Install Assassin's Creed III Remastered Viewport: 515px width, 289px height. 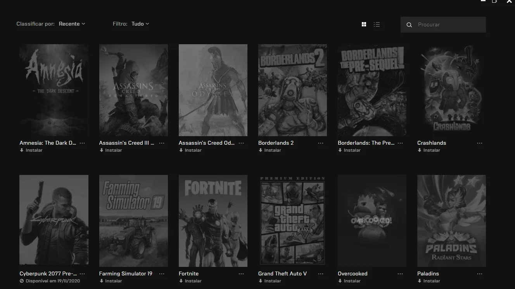(111, 150)
